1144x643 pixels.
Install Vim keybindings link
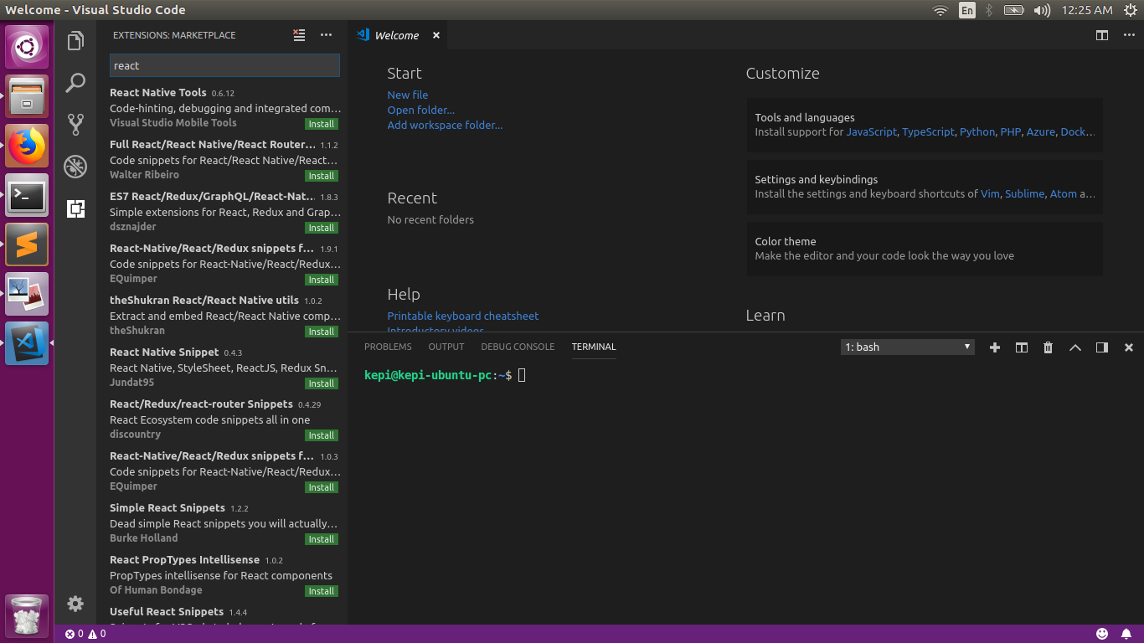(990, 194)
